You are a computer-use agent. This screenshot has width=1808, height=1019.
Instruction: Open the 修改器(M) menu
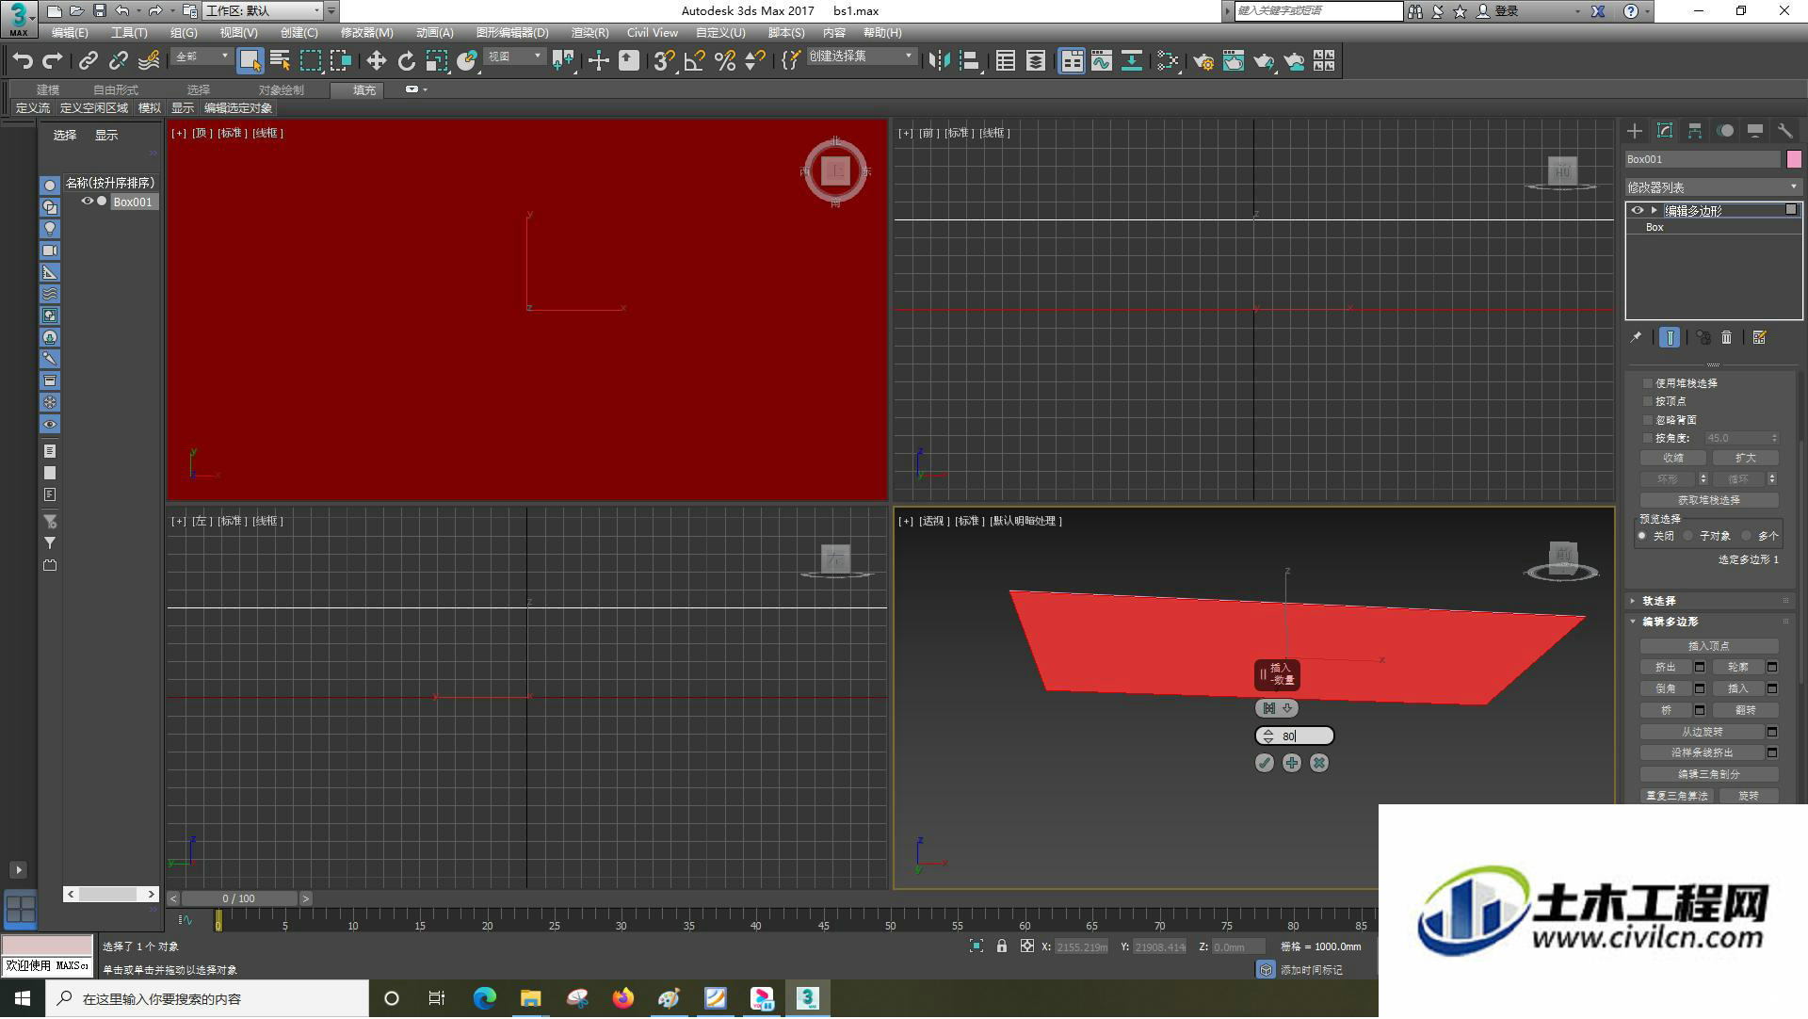(x=366, y=33)
